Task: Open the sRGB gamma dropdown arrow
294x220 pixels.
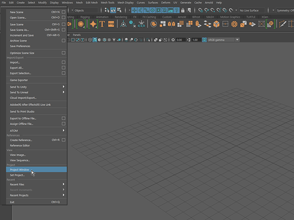Action: pyautogui.click(x=237, y=40)
